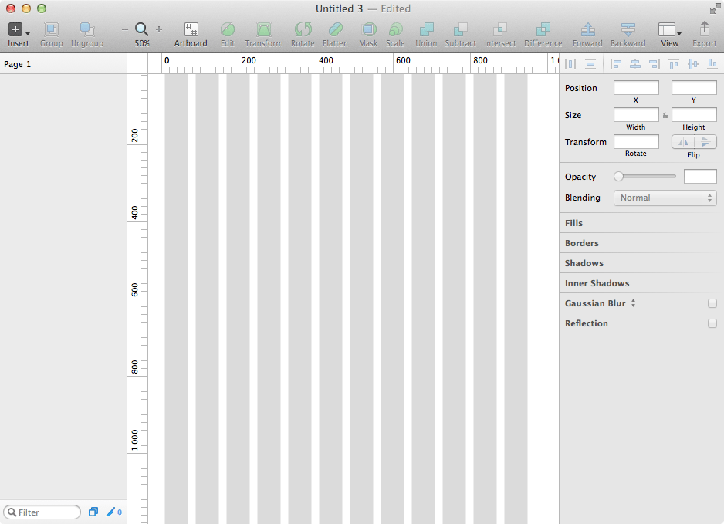The image size is (724, 524).
Task: Click the Opacity slider handle
Action: click(x=618, y=177)
